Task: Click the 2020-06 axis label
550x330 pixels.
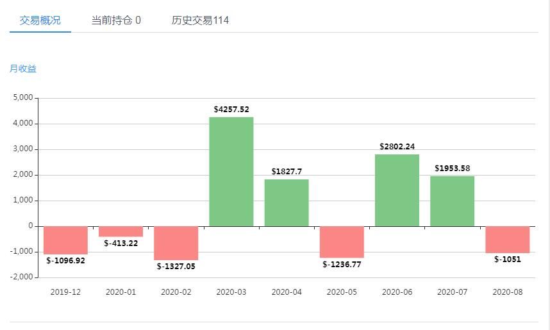Action: pyautogui.click(x=397, y=292)
